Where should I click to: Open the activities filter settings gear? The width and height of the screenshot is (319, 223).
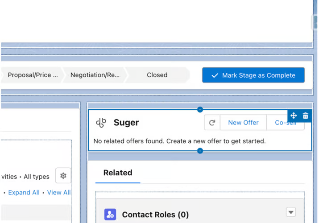(x=63, y=176)
